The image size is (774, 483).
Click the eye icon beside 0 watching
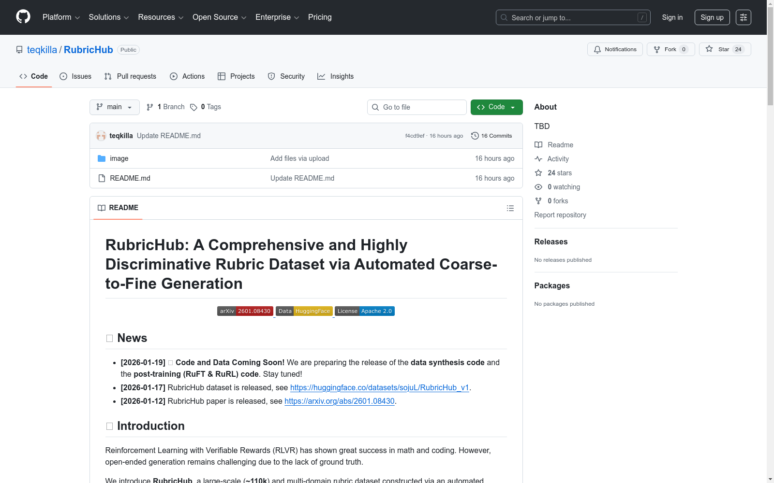tap(538, 187)
